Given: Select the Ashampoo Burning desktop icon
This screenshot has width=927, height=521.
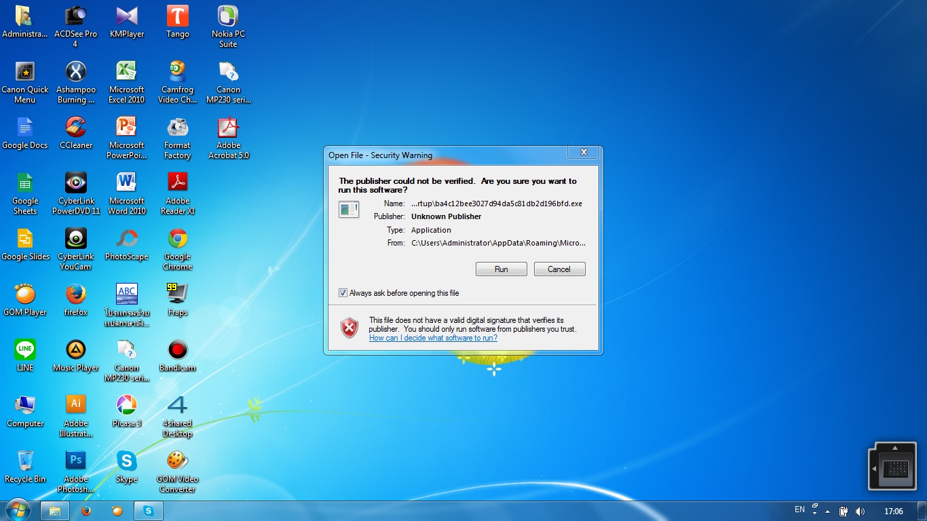Looking at the screenshot, I should point(75,83).
